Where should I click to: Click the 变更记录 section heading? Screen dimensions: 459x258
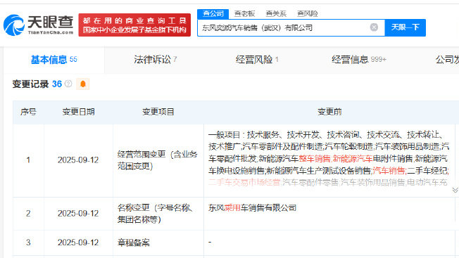pos(30,84)
